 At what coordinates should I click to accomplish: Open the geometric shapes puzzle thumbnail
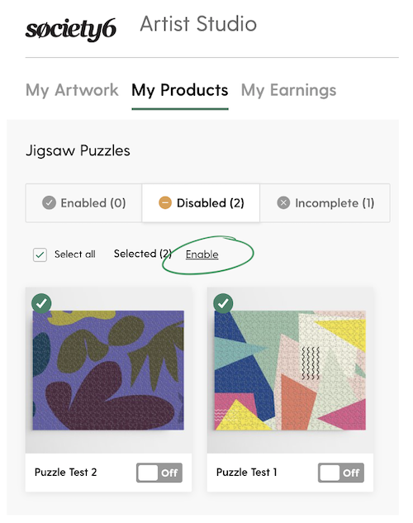(x=290, y=370)
